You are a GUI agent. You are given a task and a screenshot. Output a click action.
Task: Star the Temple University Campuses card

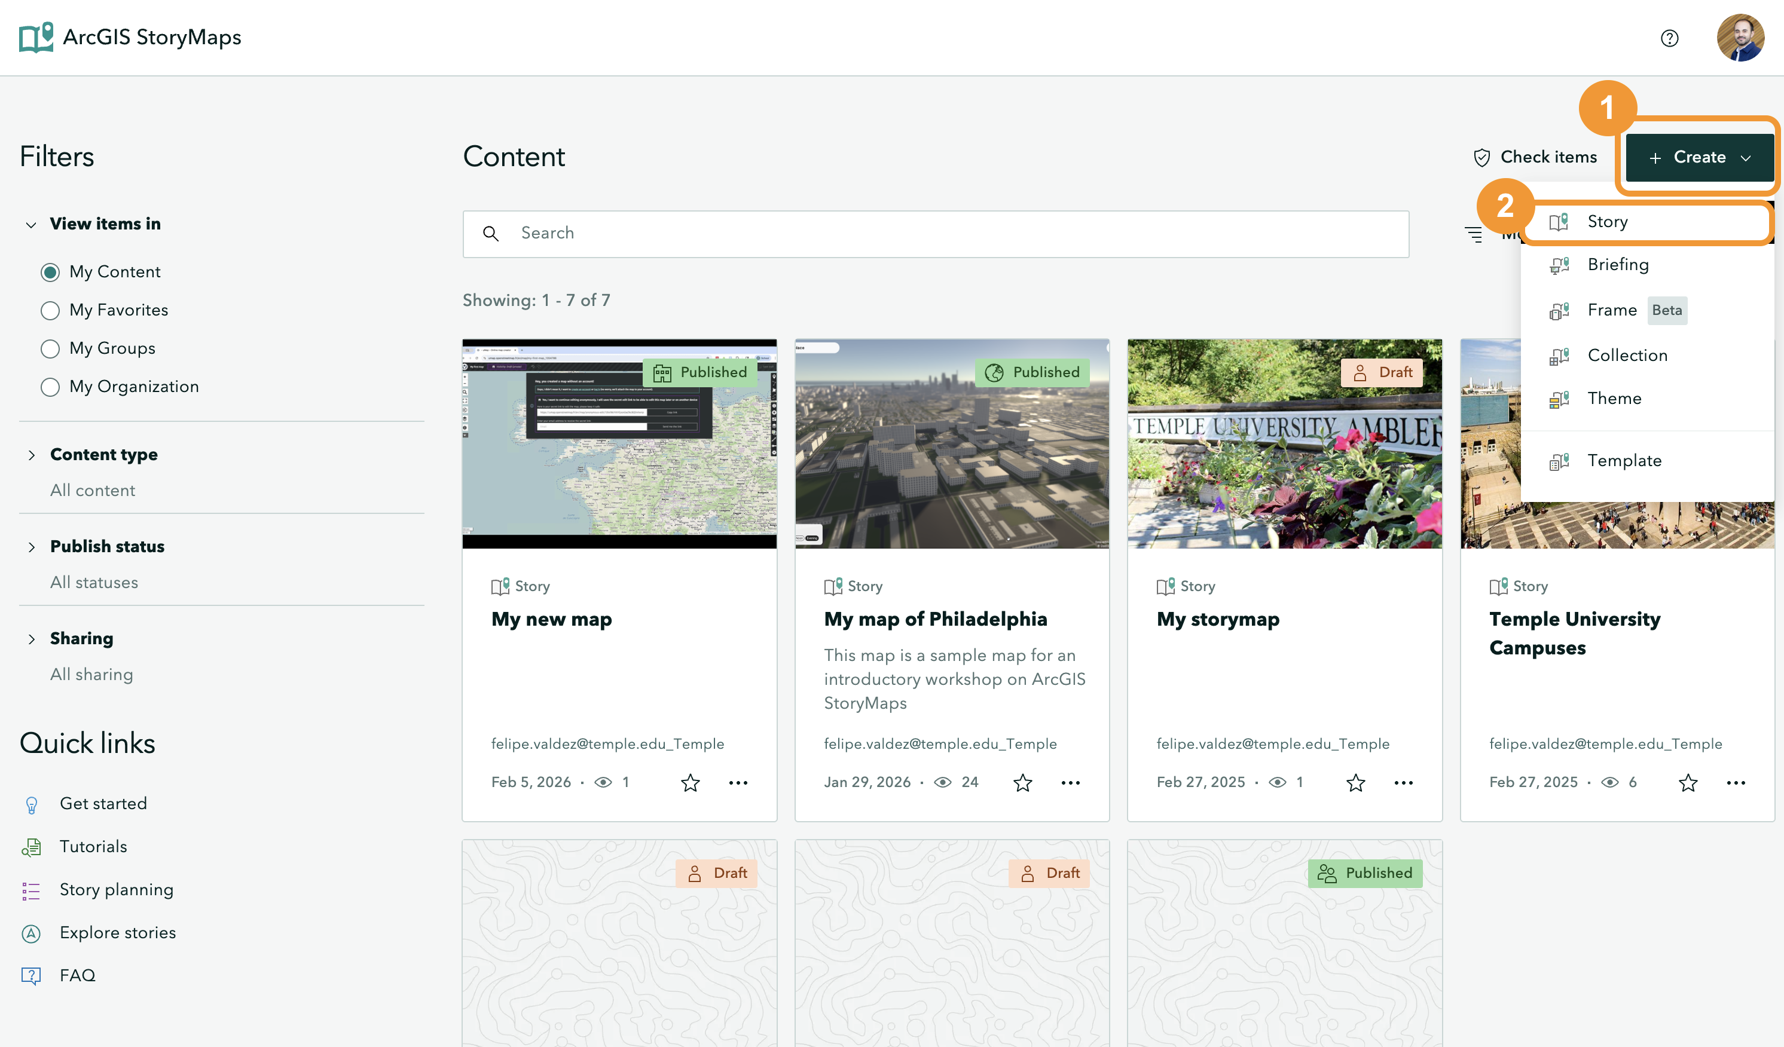(1688, 782)
